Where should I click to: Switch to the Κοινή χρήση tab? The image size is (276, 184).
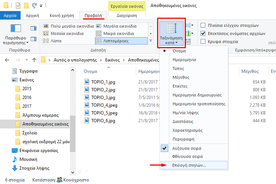pyautogui.click(x=62, y=15)
